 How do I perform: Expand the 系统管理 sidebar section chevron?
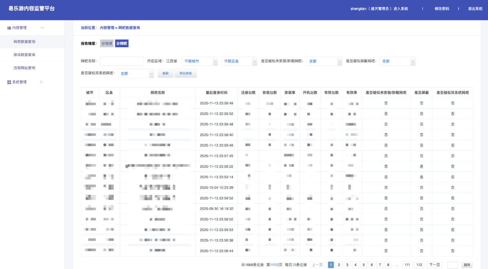(x=41, y=82)
